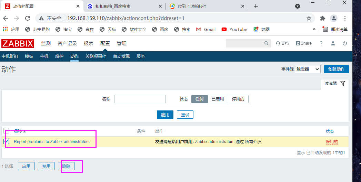Select the 已启用 status filter
This screenshot has width=361, height=182.
218,99
